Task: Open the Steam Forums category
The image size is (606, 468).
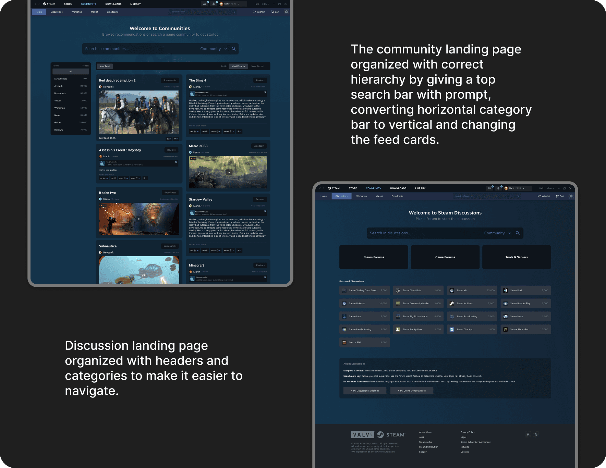Action: (374, 257)
